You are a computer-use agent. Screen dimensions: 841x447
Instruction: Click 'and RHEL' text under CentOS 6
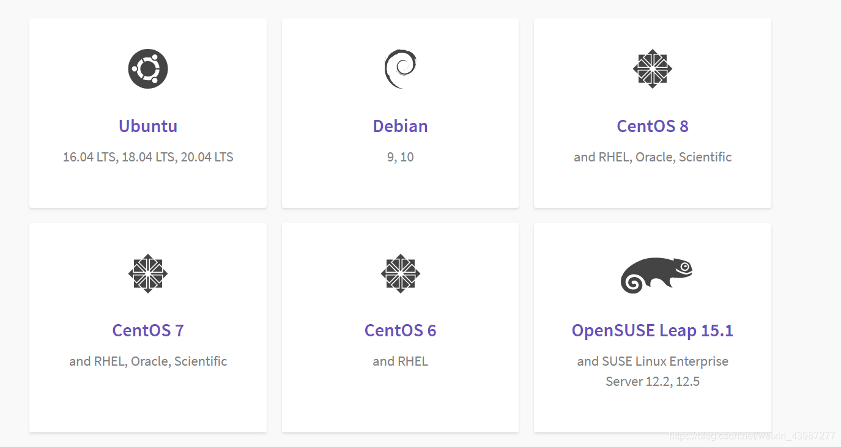400,361
